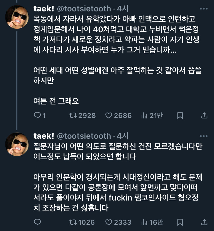The width and height of the screenshot is (214, 231).
Task: Reply to the first tweet
Action: click(37, 115)
